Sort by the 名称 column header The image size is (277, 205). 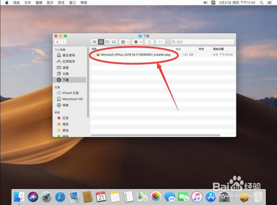(x=131, y=49)
